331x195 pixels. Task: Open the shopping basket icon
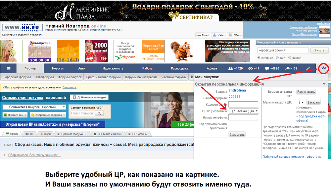click(x=323, y=68)
